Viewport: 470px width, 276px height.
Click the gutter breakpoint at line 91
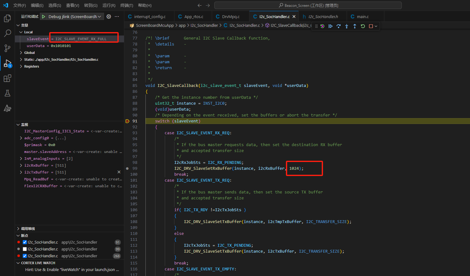pos(127,121)
